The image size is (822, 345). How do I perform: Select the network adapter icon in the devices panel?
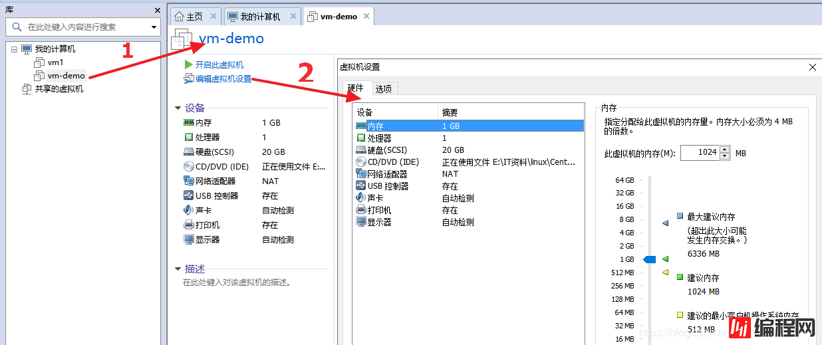188,181
